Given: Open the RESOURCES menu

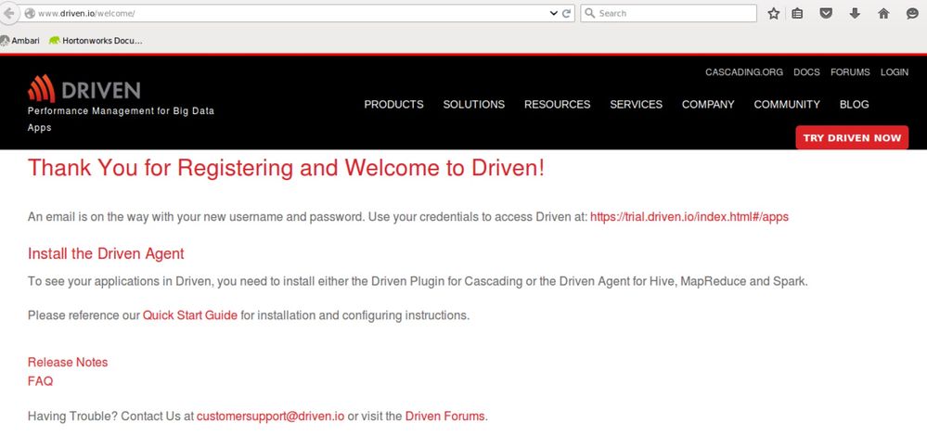Looking at the screenshot, I should tap(557, 105).
